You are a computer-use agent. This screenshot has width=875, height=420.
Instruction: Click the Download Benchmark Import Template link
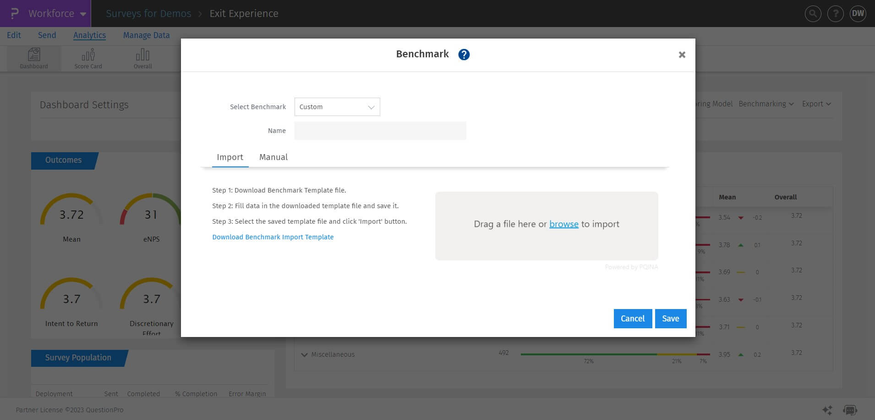273,237
